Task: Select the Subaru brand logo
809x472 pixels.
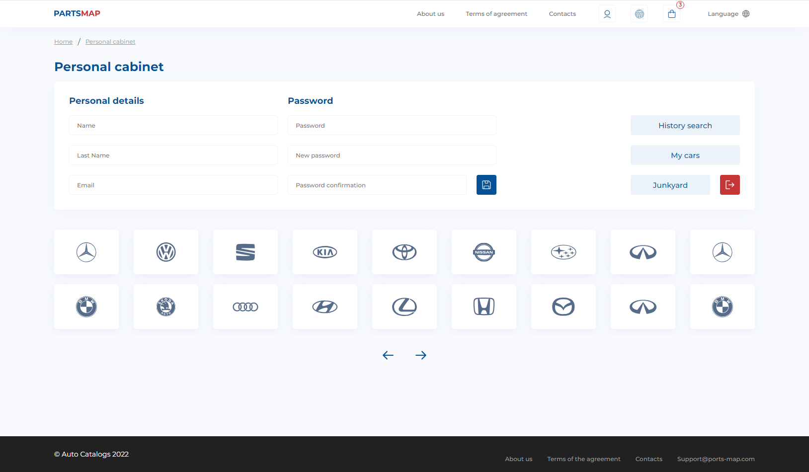Action: click(564, 252)
